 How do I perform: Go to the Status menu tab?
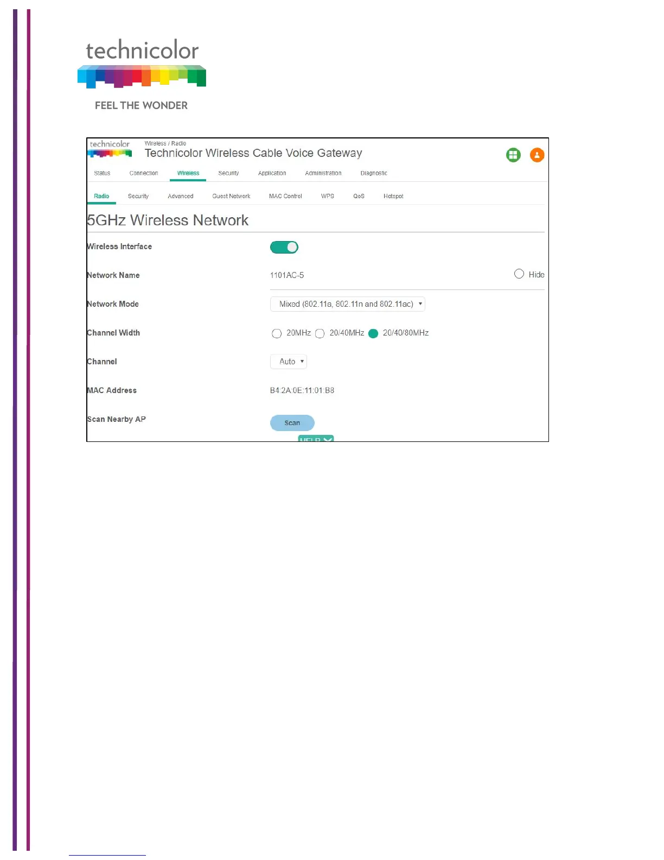click(102, 173)
